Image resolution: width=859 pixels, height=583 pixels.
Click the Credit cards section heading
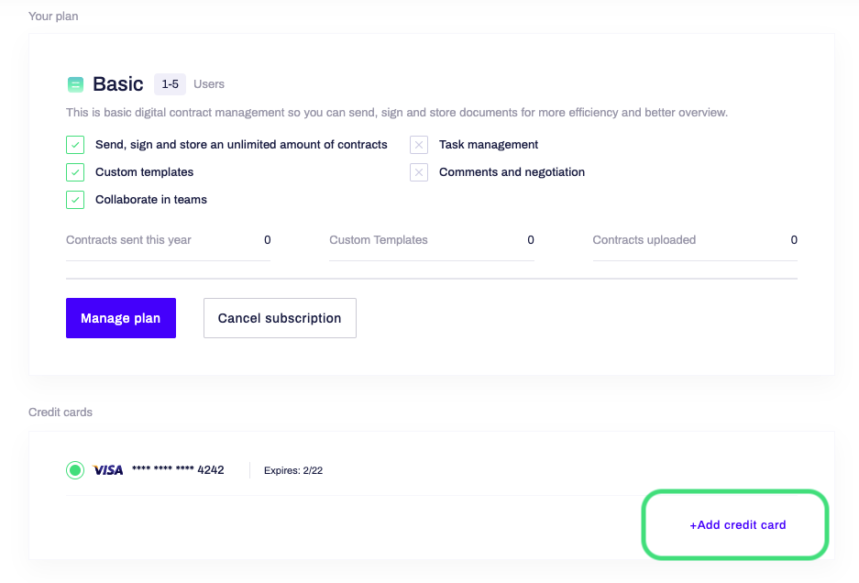(61, 412)
